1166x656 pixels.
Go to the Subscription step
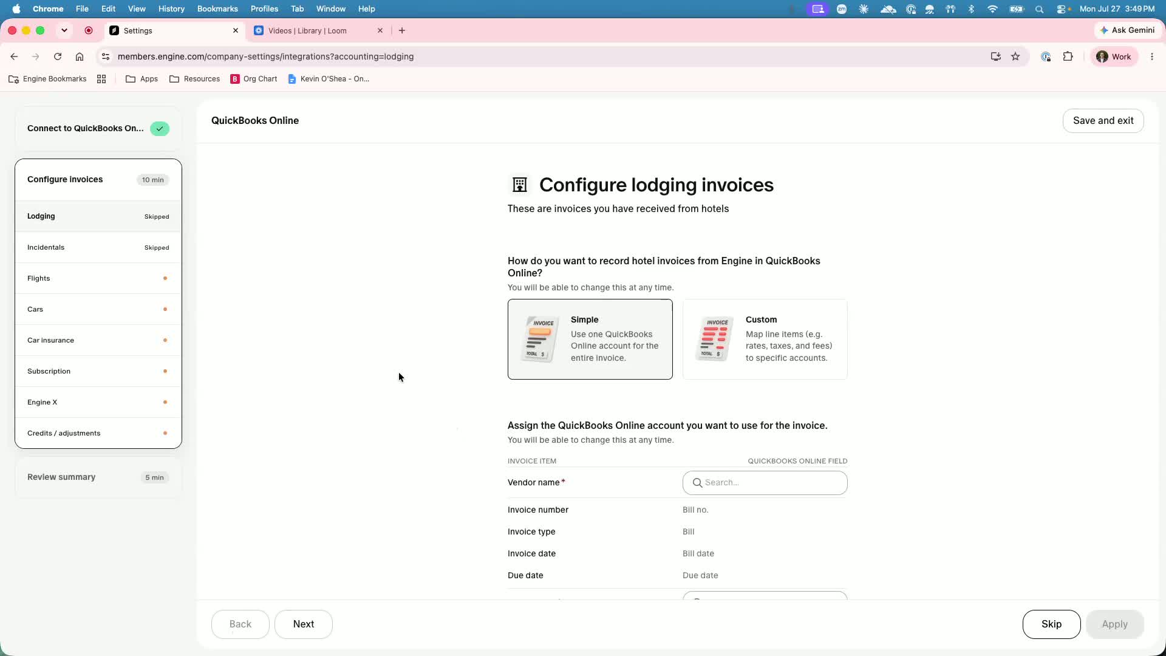[98, 371]
